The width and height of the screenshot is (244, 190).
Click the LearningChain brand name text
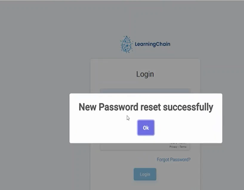152,44
